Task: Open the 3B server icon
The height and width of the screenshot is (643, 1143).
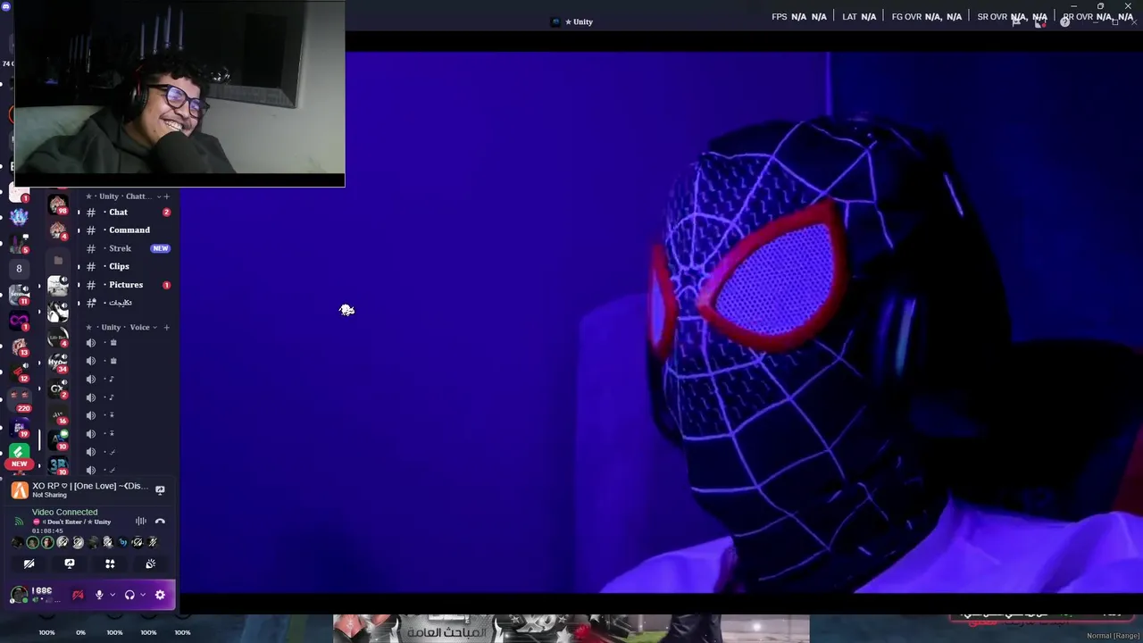Action: (58, 465)
